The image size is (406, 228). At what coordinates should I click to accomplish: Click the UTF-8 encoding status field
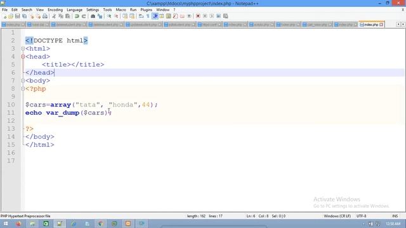coord(361,216)
